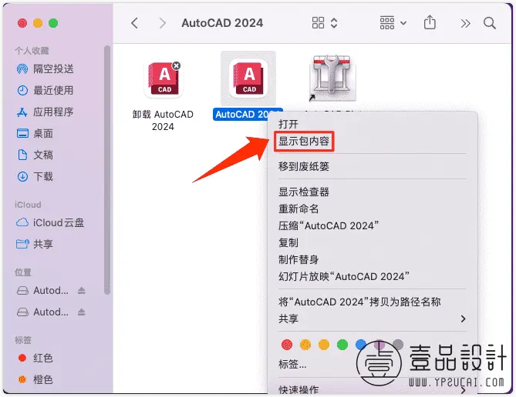
Task: Click the AutoCAD 2024 window title
Action: click(x=222, y=23)
